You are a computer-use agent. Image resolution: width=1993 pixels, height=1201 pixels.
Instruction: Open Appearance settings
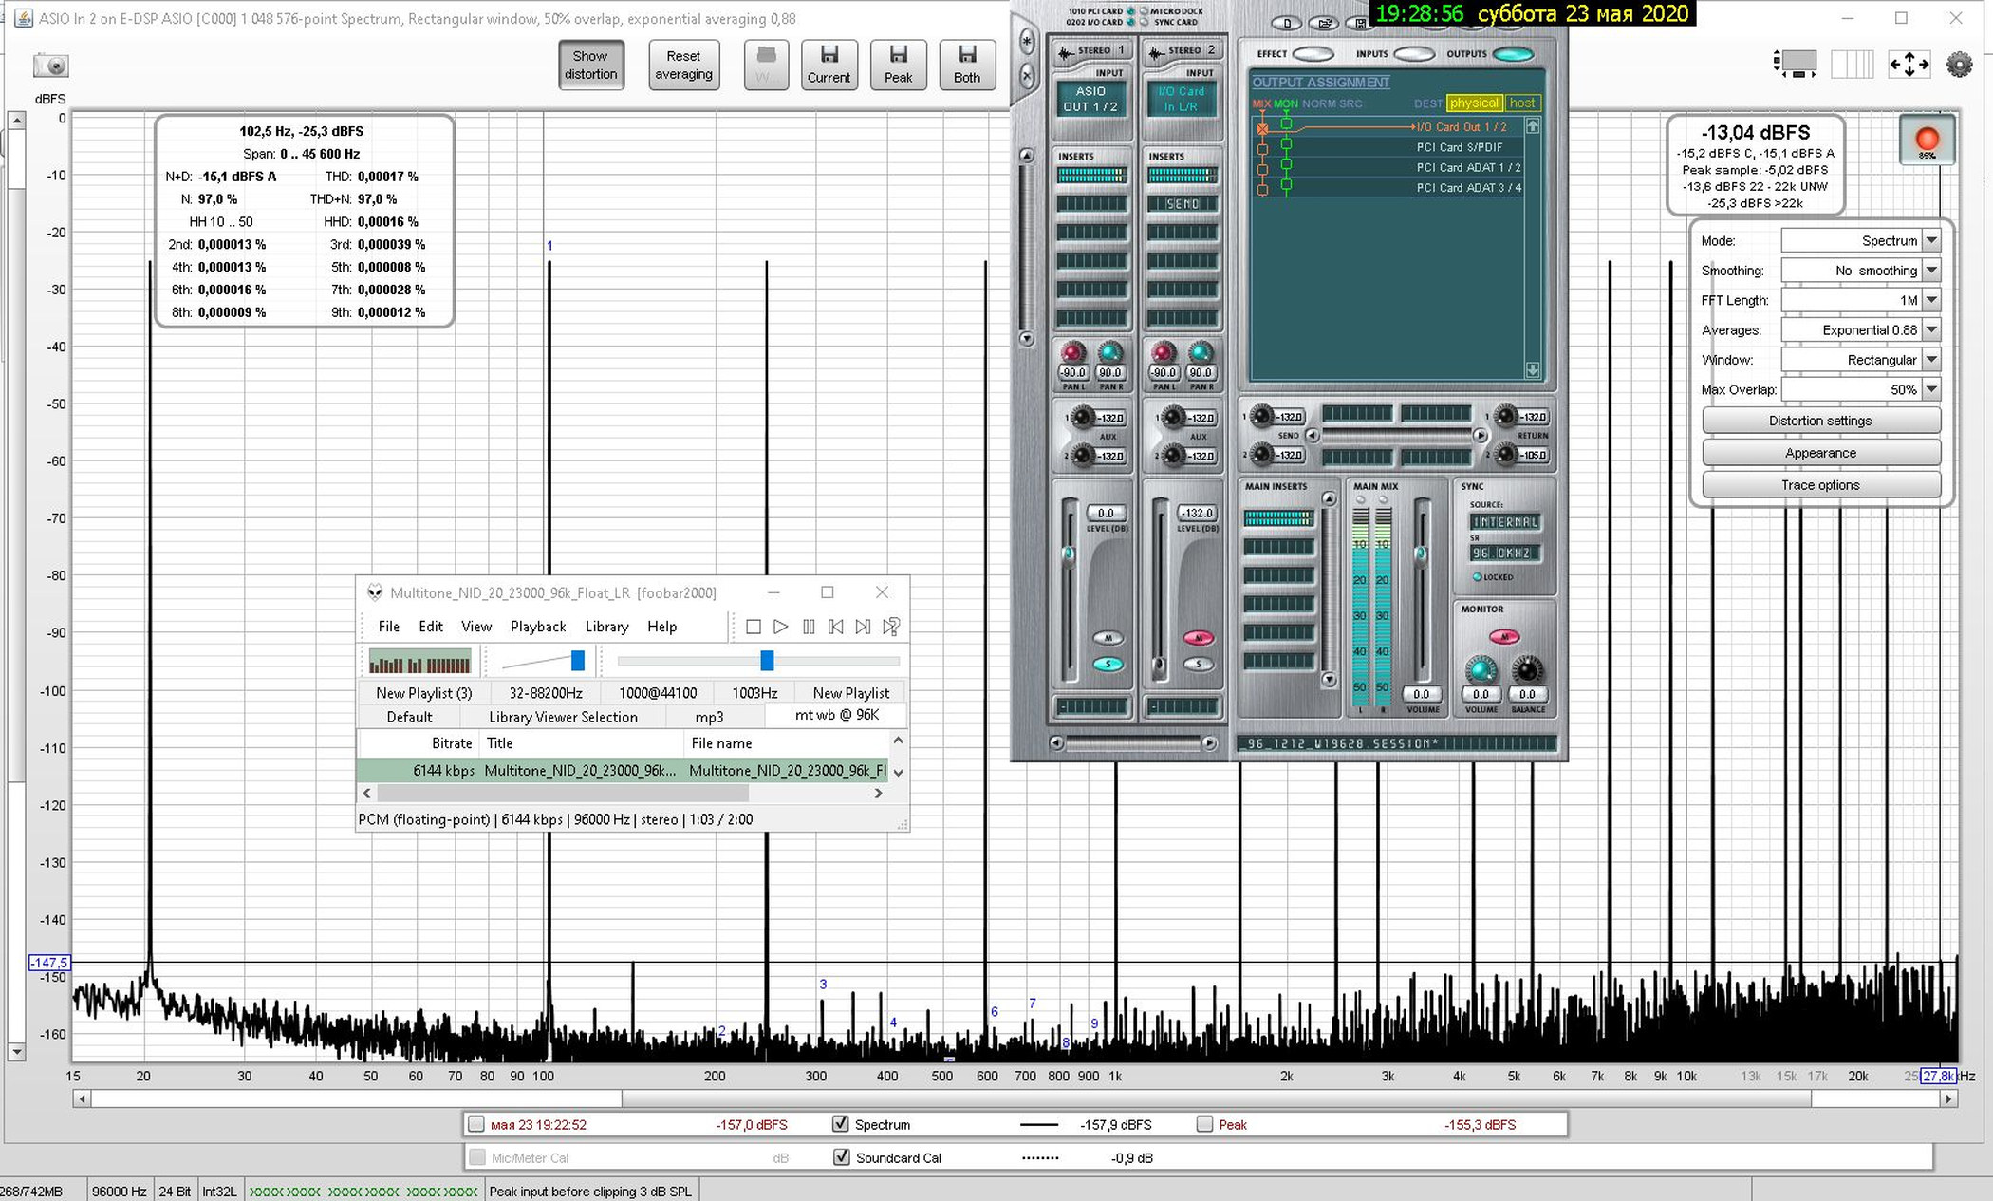[x=1820, y=453]
